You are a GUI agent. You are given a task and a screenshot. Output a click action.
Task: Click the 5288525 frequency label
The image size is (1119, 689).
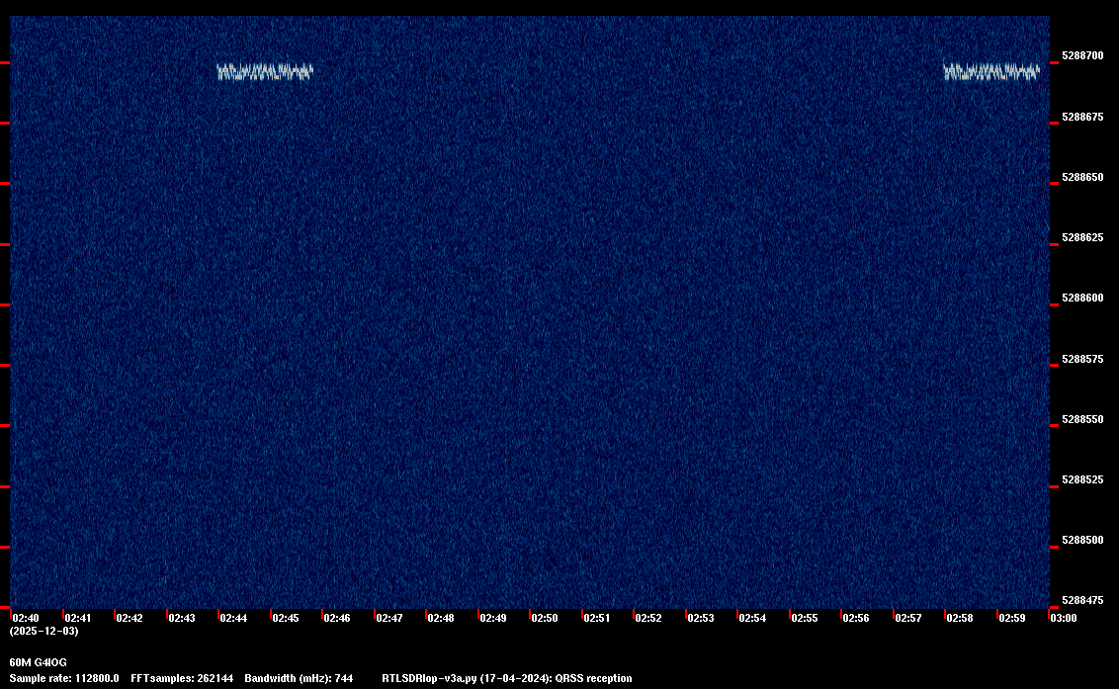tap(1081, 479)
